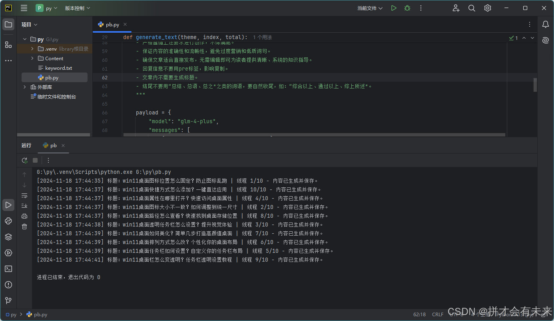
Task: Open Git tool window branch icon
Action: [x=8, y=301]
